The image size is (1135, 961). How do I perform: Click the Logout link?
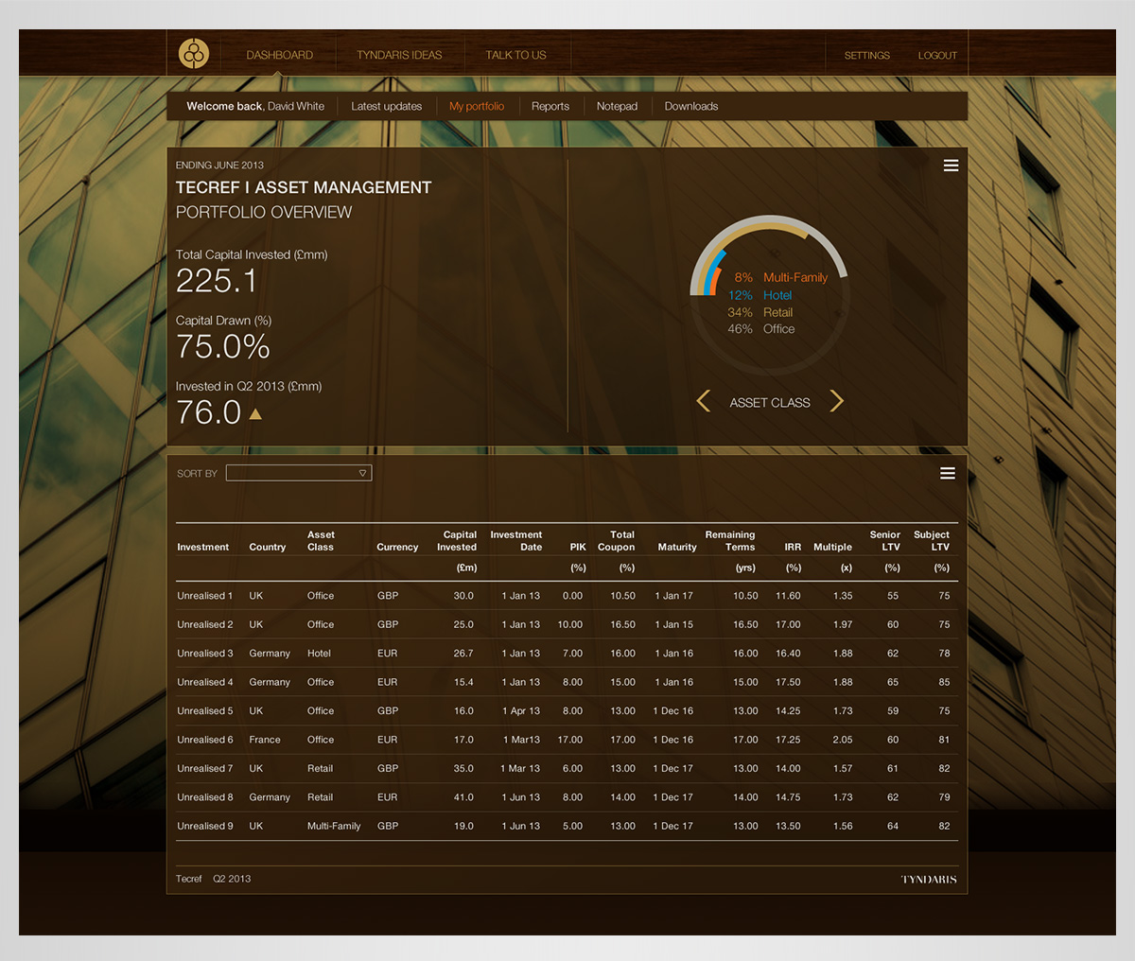click(937, 55)
